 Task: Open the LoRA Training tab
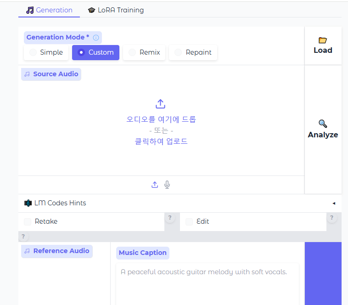click(116, 10)
